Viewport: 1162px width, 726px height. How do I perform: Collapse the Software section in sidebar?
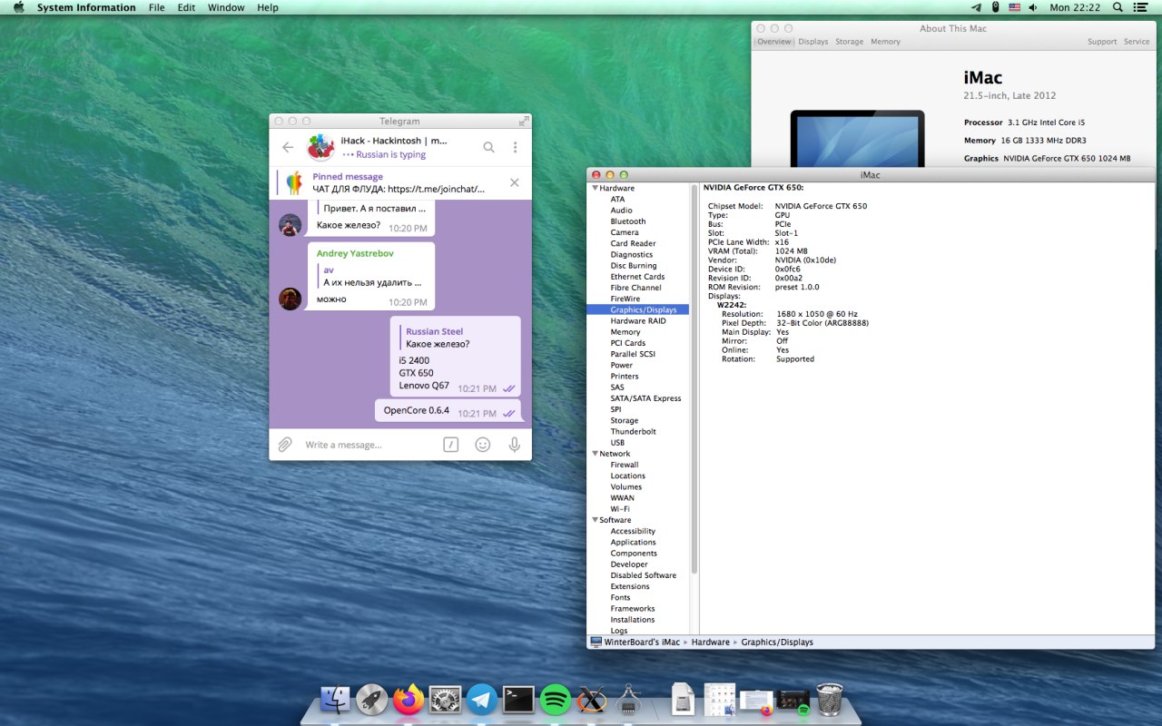(x=595, y=520)
